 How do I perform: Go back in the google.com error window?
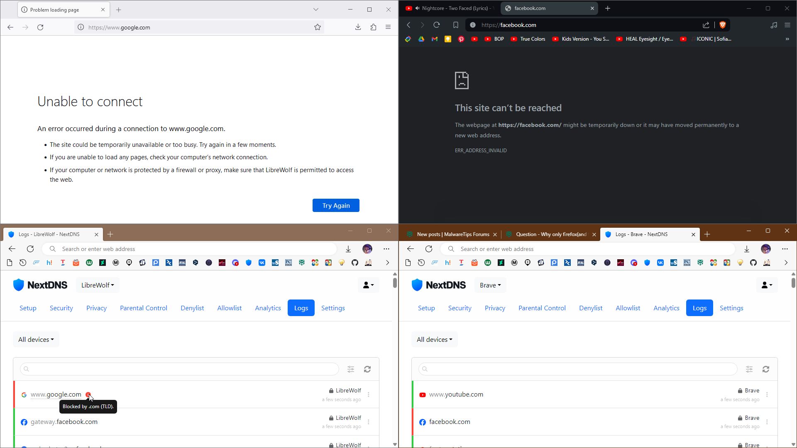(10, 27)
